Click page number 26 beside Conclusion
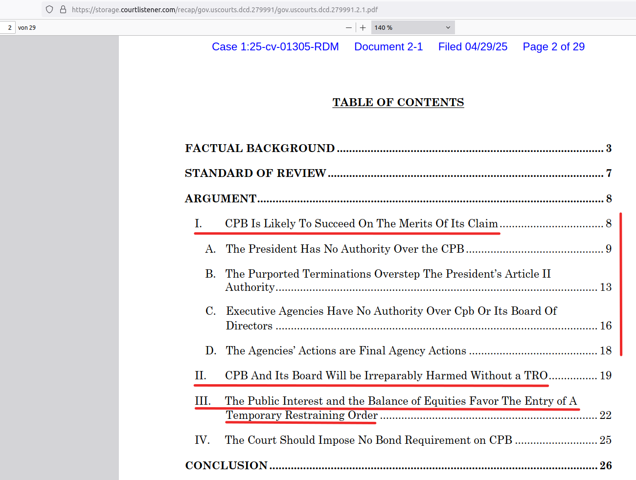 (606, 465)
